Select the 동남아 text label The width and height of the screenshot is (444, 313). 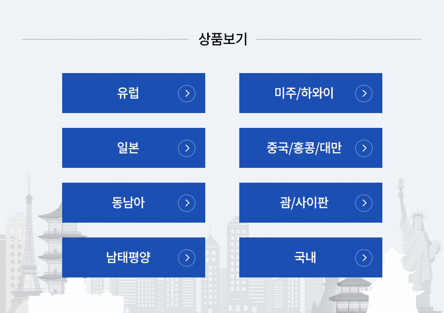point(128,202)
